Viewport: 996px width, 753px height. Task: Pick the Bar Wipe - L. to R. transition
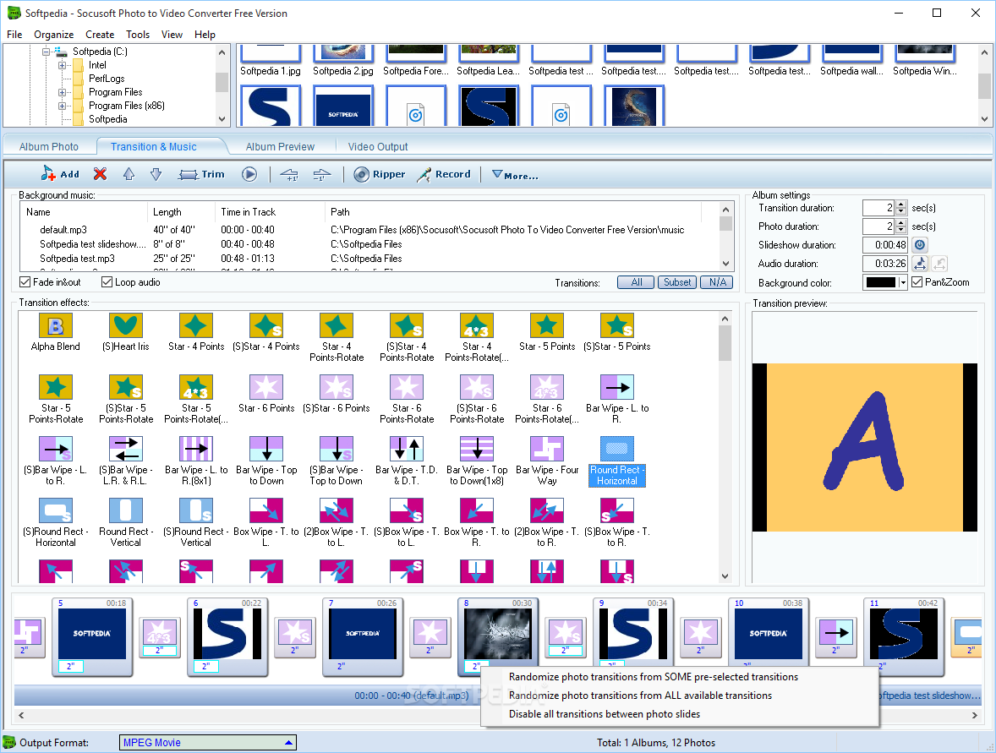point(616,400)
